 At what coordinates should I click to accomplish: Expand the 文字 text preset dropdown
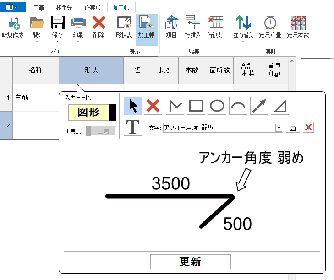(x=279, y=128)
